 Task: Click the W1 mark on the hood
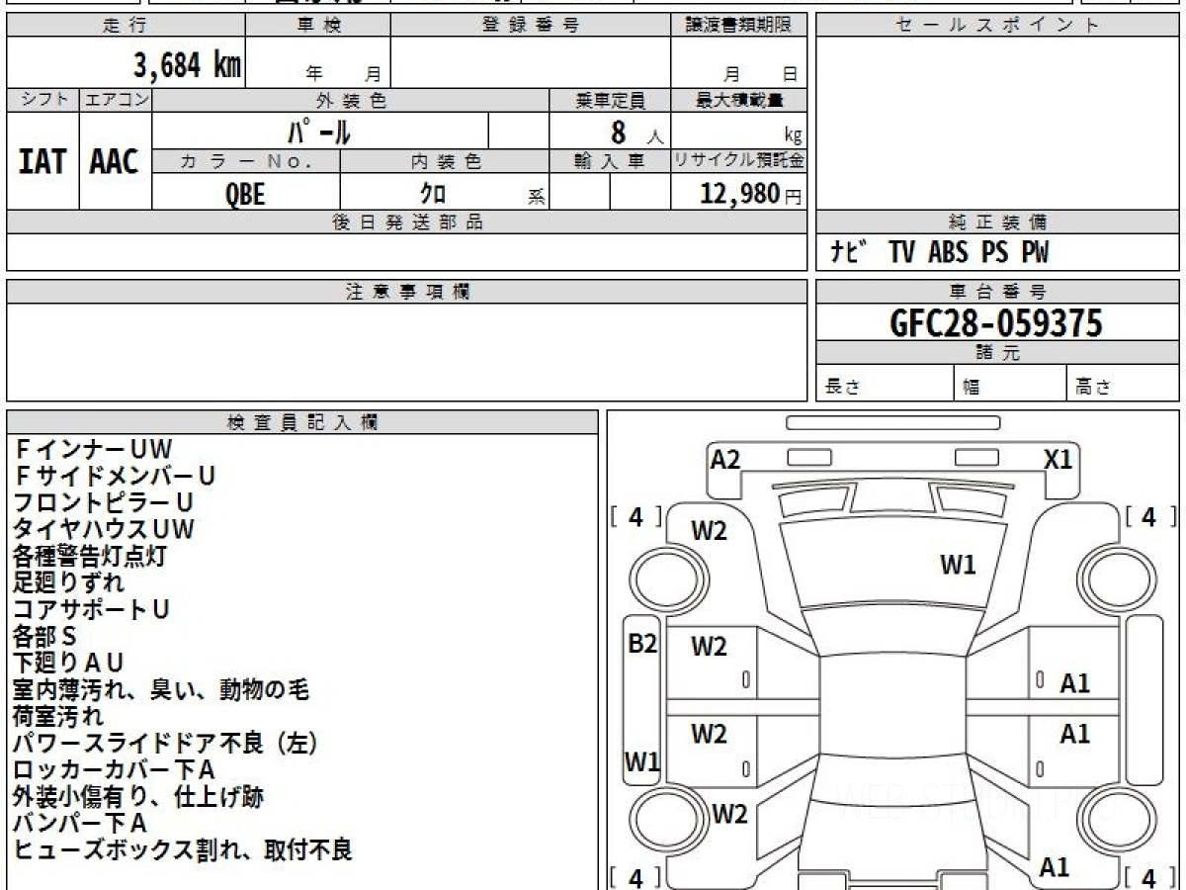(958, 565)
